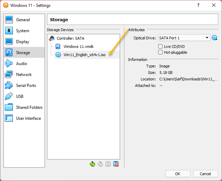Image resolution: width=222 pixels, height=181 pixels.
Task: Enable the Hot-pluggable checkbox
Action: 160,52
